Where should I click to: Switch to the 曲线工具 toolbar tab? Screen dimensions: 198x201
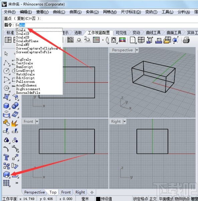(x=153, y=33)
